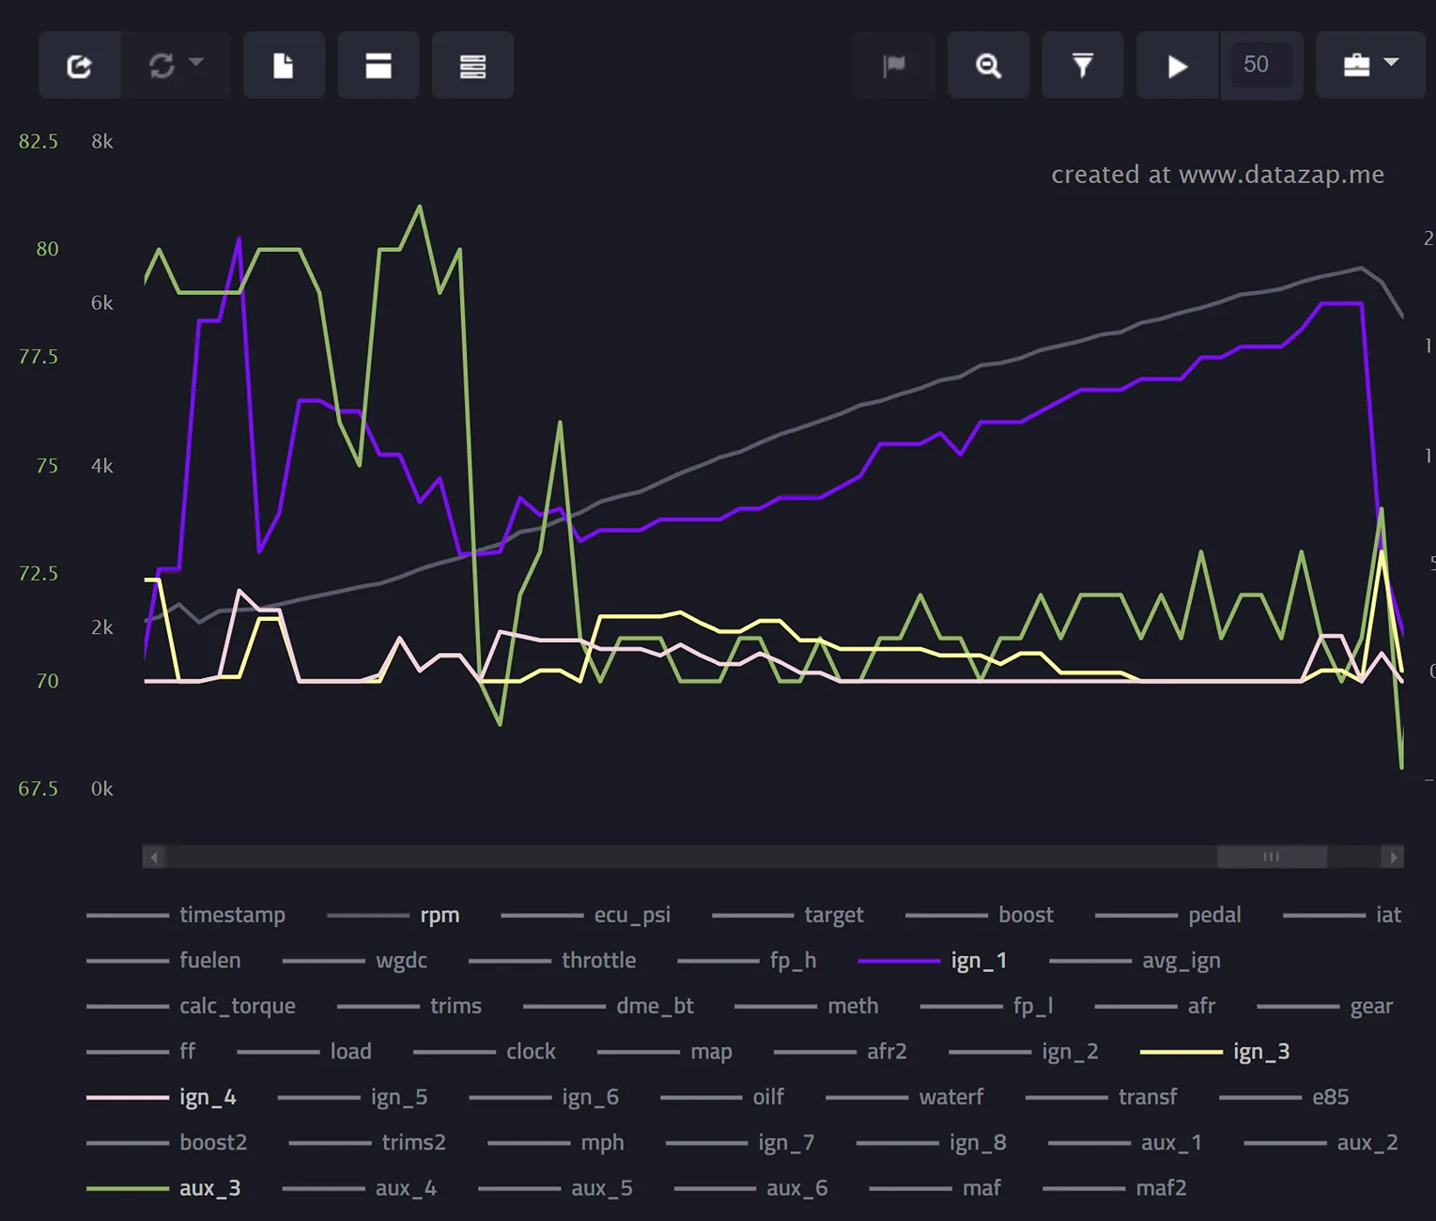Screen dimensions: 1436x1221
Task: Open the briefcase tools dropdown
Action: [1370, 65]
